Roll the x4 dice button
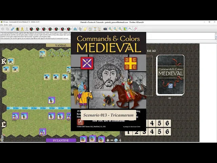The image size is (217, 163). point(51,29)
